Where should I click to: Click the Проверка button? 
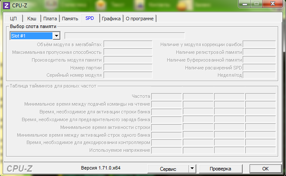click(x=221, y=168)
